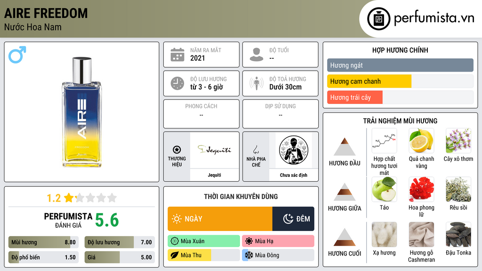Select the green apple note image

click(x=384, y=189)
